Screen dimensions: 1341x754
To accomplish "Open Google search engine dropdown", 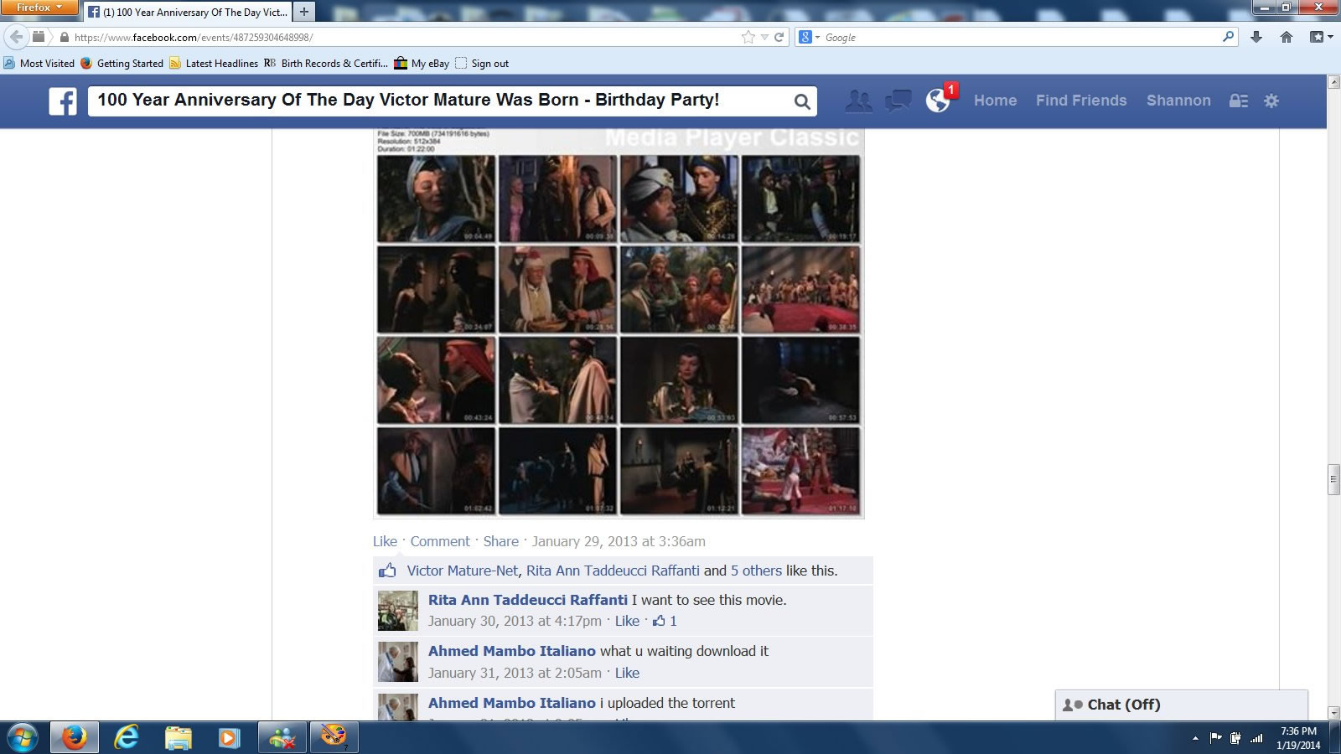I will click(x=810, y=37).
